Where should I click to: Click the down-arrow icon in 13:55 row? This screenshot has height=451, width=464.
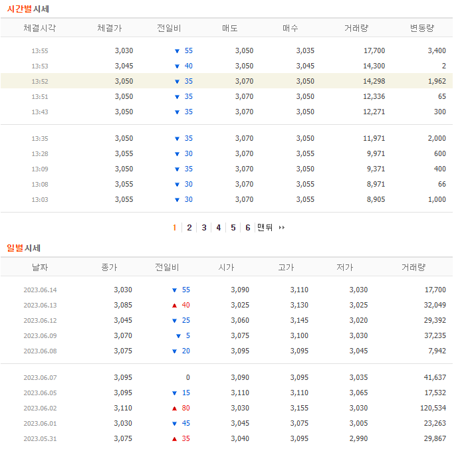(x=177, y=51)
